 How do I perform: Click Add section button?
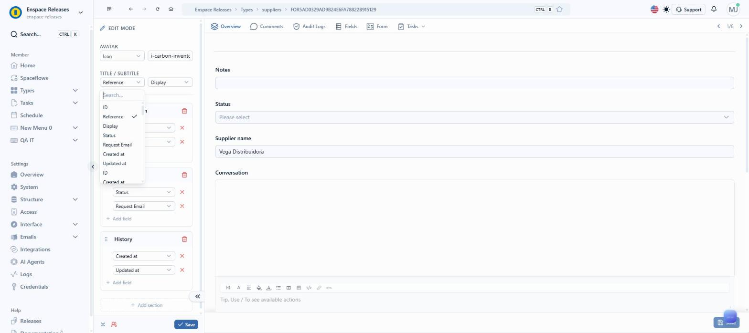click(146, 305)
